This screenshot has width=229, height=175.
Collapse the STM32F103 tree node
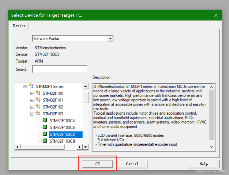(32, 114)
